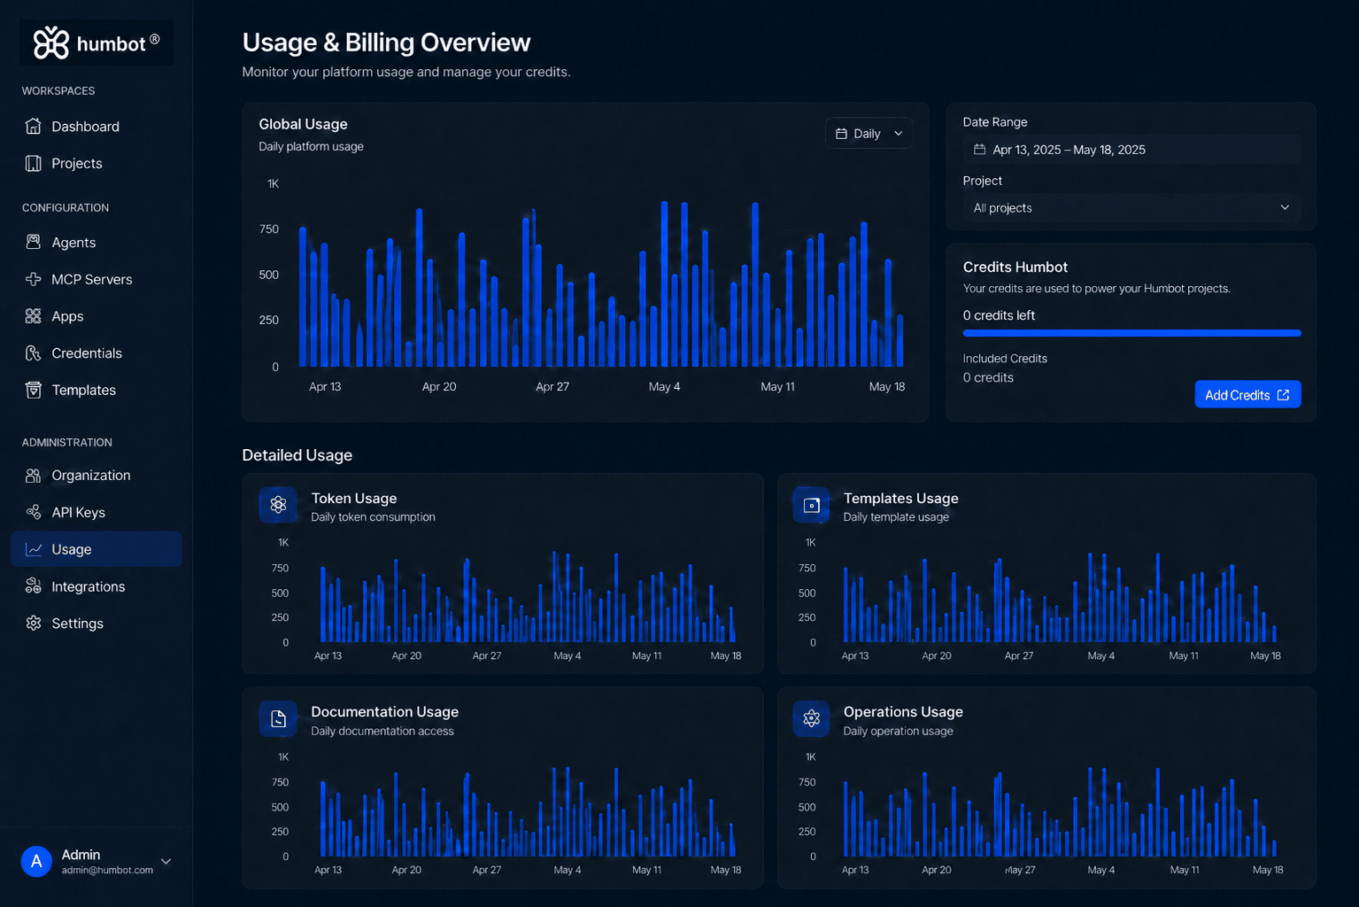This screenshot has width=1359, height=907.
Task: Click the calendar icon in Date Range field
Action: click(979, 150)
